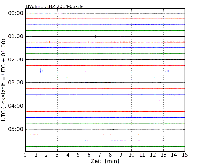Click x-axis tick label 1
This screenshot has height=168, width=210.
point(36,155)
